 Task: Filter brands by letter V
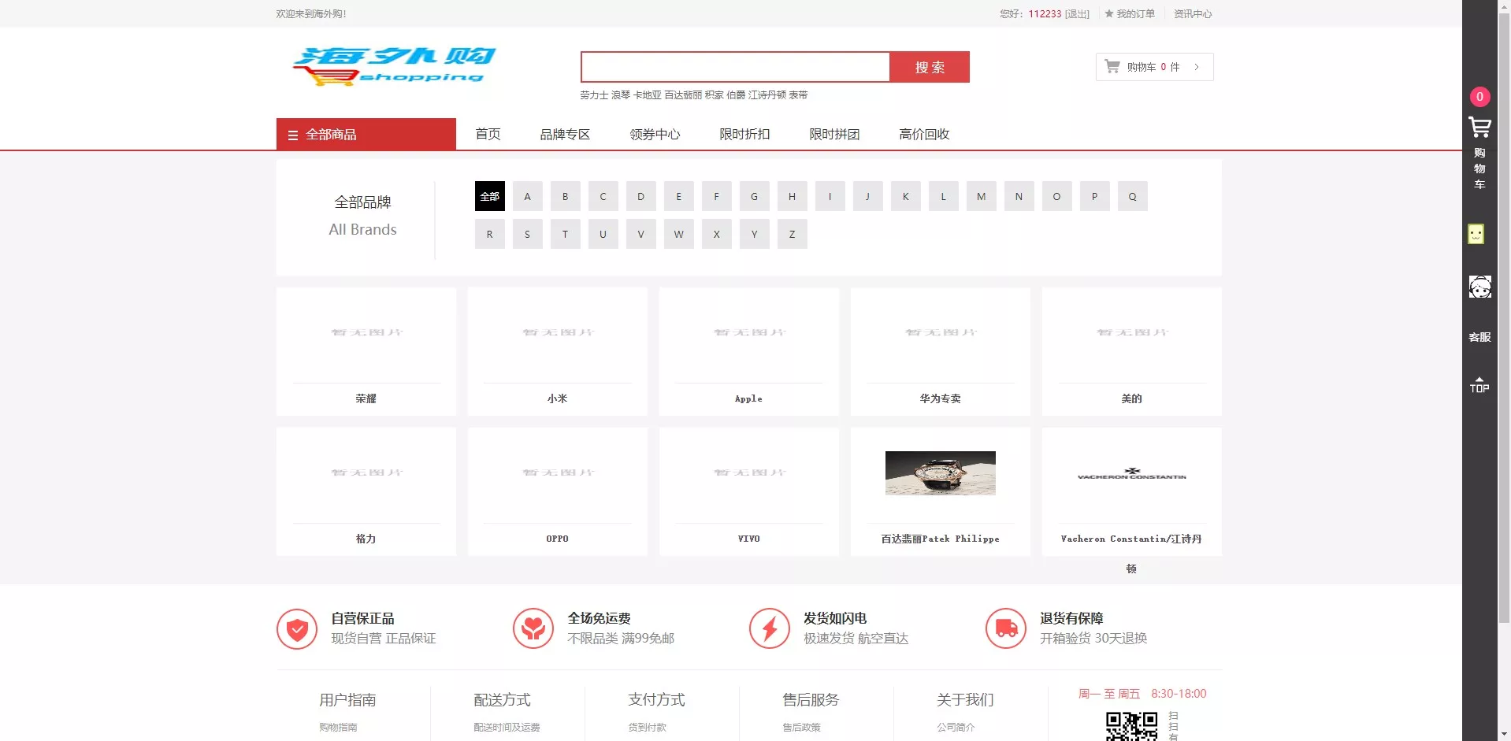tap(640, 234)
